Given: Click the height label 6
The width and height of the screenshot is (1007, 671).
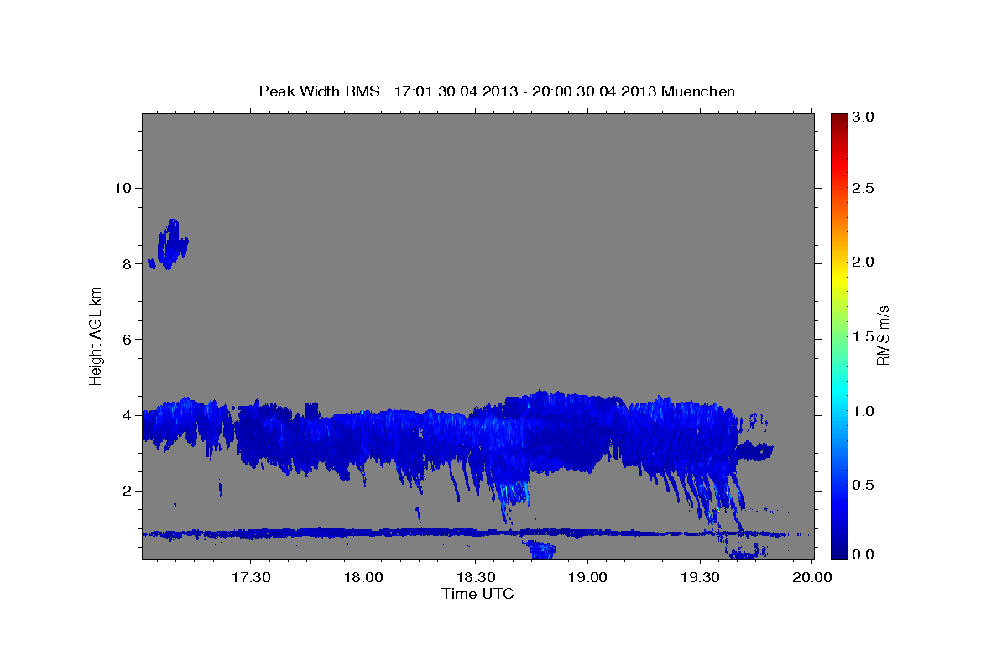Looking at the screenshot, I should (x=126, y=340).
